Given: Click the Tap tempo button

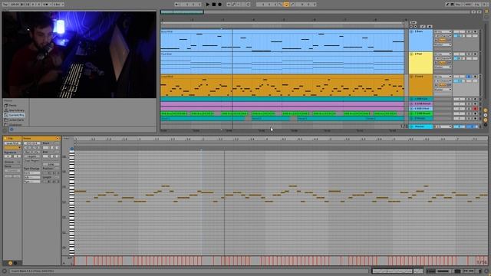Looking at the screenshot, I should click(5, 5).
